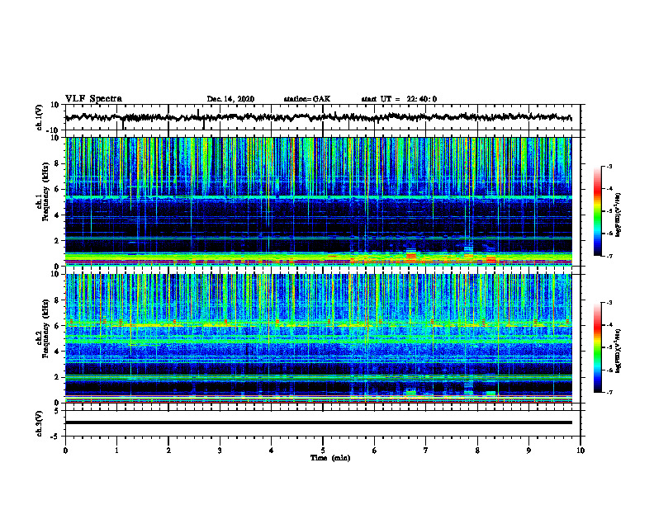Select the date text 'Dec. 14, 2020'
Viewport: 654px width, 505px height.
click(230, 99)
